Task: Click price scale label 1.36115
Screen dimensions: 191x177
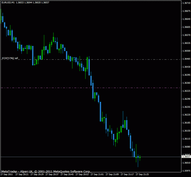Action: pyautogui.click(x=186, y=139)
